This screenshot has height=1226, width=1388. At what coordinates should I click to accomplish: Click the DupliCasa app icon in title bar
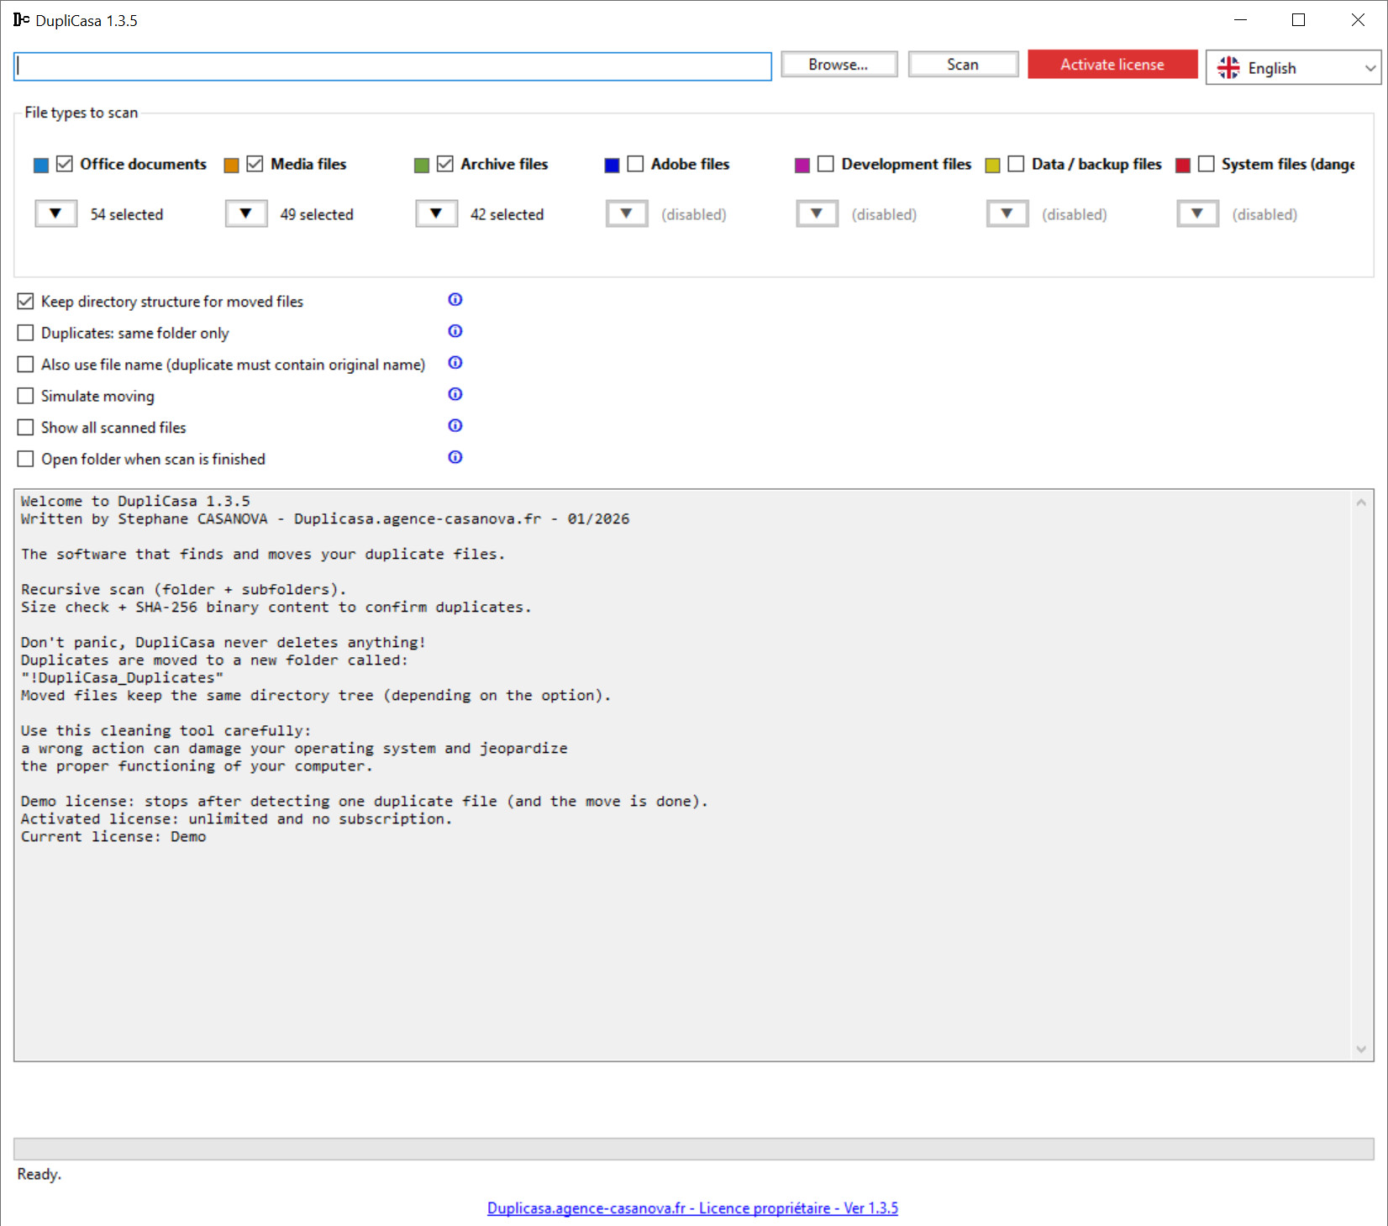[21, 20]
